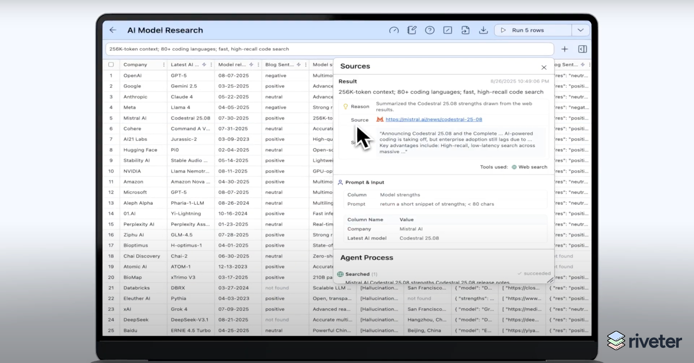Open the mistral.ai Codestral source link

point(433,120)
